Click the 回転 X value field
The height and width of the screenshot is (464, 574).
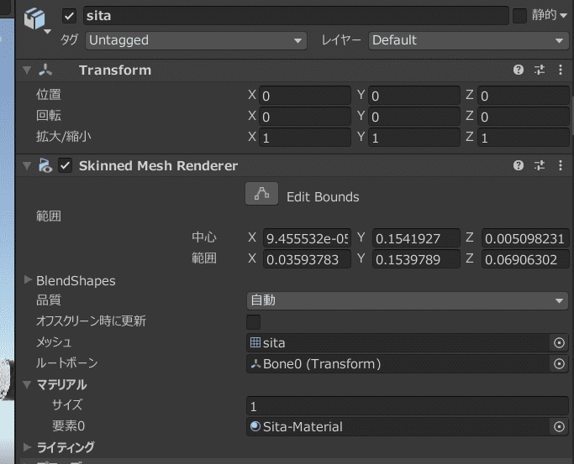(305, 117)
